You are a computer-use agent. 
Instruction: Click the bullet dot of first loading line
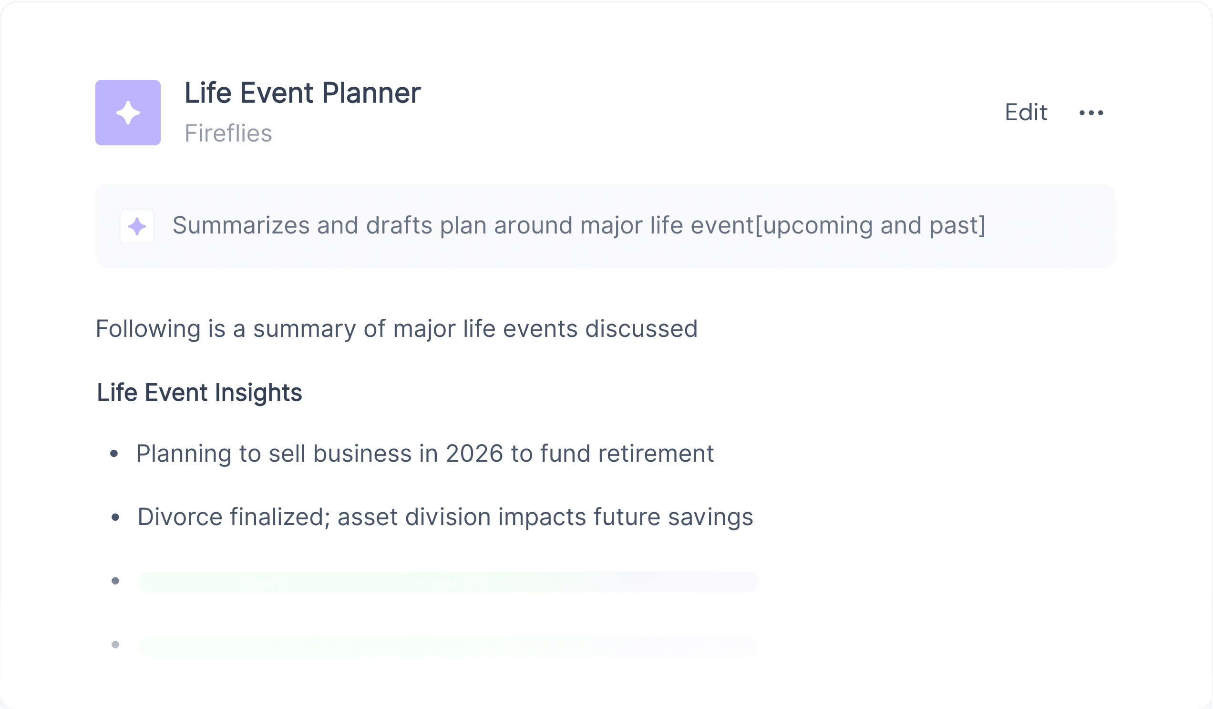click(115, 581)
